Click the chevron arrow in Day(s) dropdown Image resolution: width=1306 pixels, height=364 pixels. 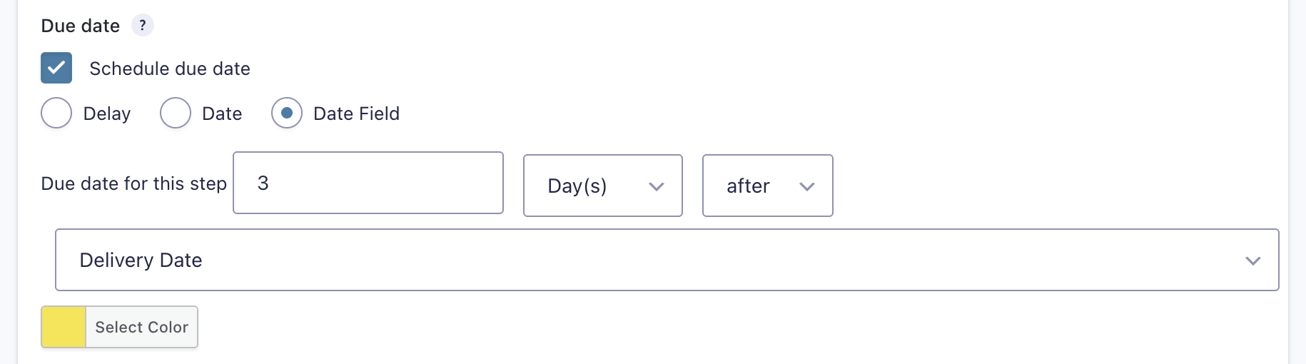[657, 187]
